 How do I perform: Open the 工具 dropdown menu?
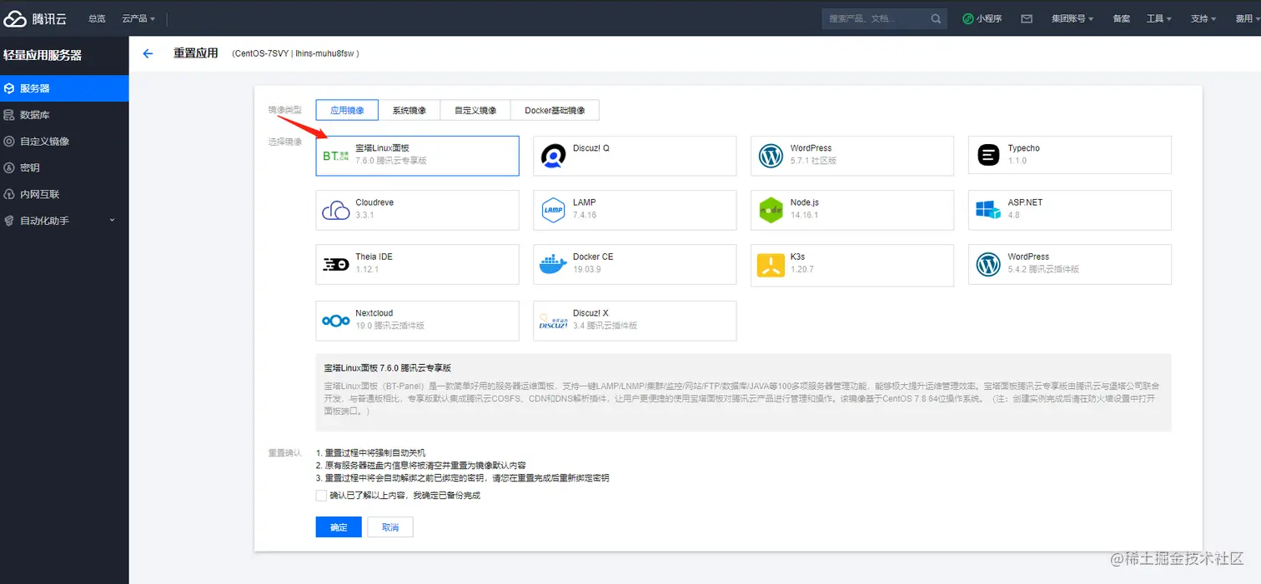coord(1159,18)
